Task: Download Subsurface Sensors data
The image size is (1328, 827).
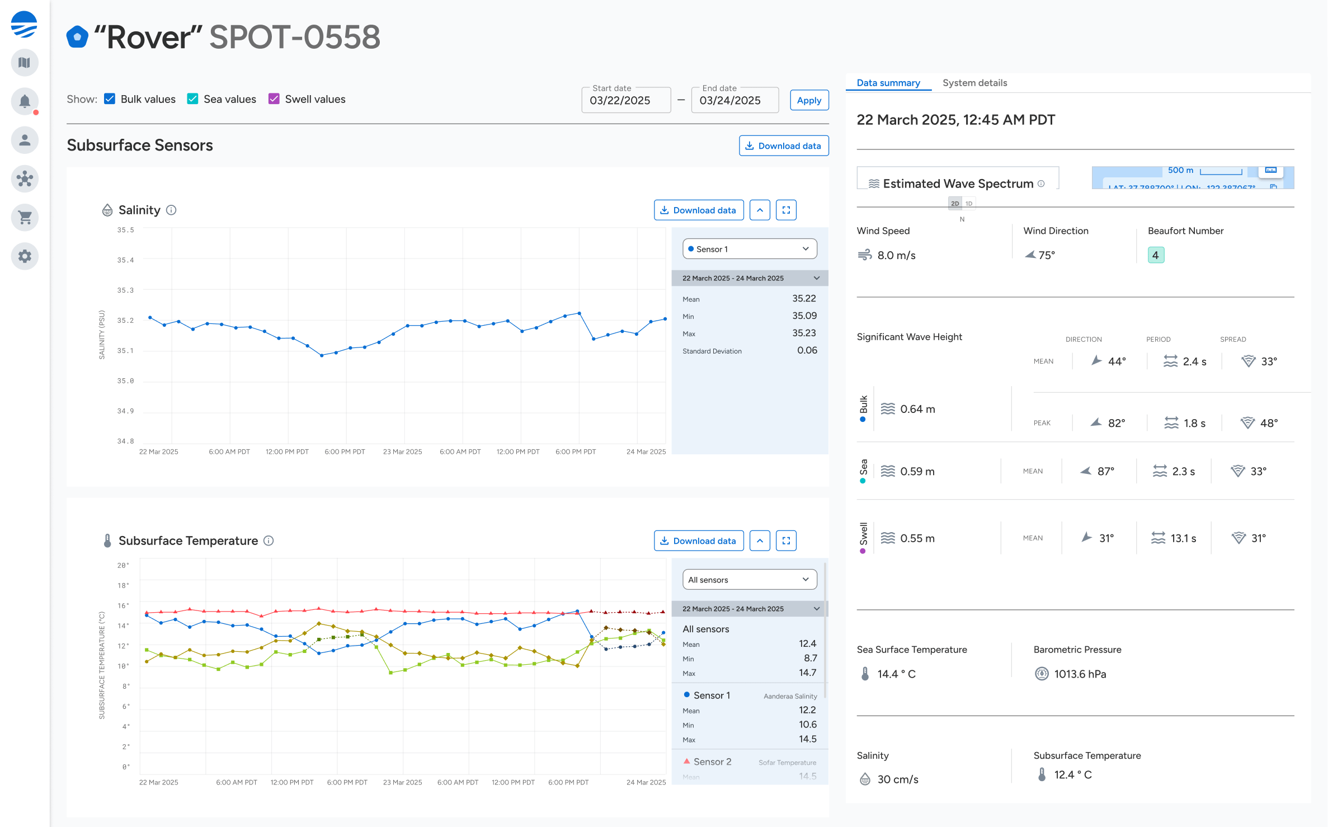Action: 784,145
